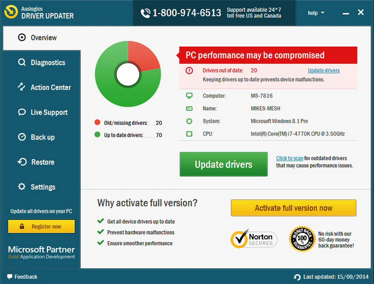Viewport: 374px width, 284px height.
Task: Open the Settings section
Action: click(x=42, y=187)
